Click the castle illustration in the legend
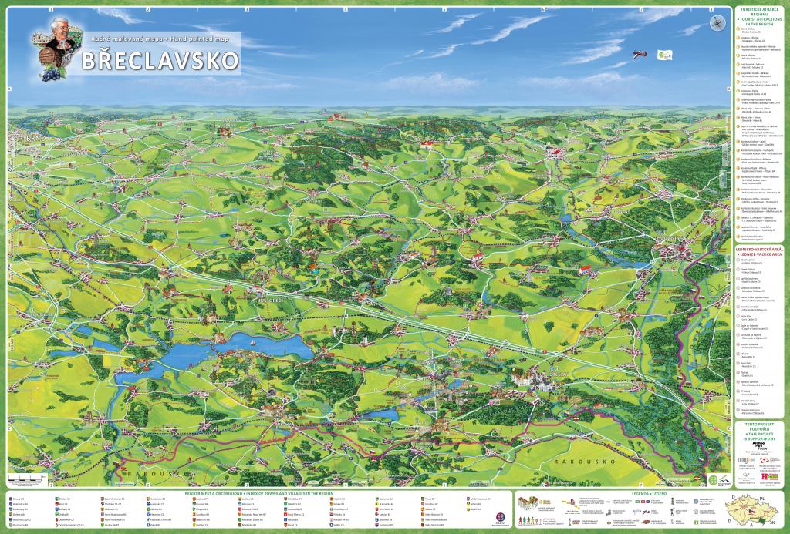Viewport: 790px width, 534px height. pyautogui.click(x=528, y=502)
